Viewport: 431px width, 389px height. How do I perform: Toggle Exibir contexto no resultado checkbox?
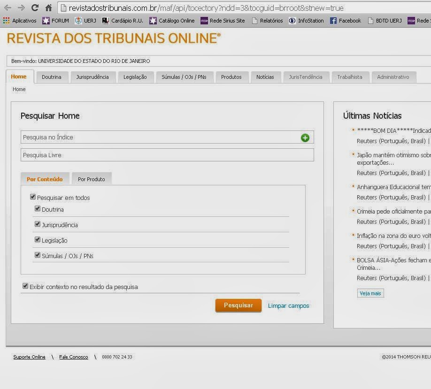point(25,286)
